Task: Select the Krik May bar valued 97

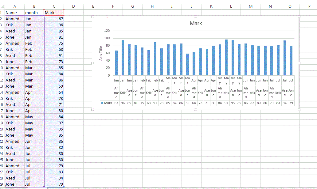Action: click(226, 58)
